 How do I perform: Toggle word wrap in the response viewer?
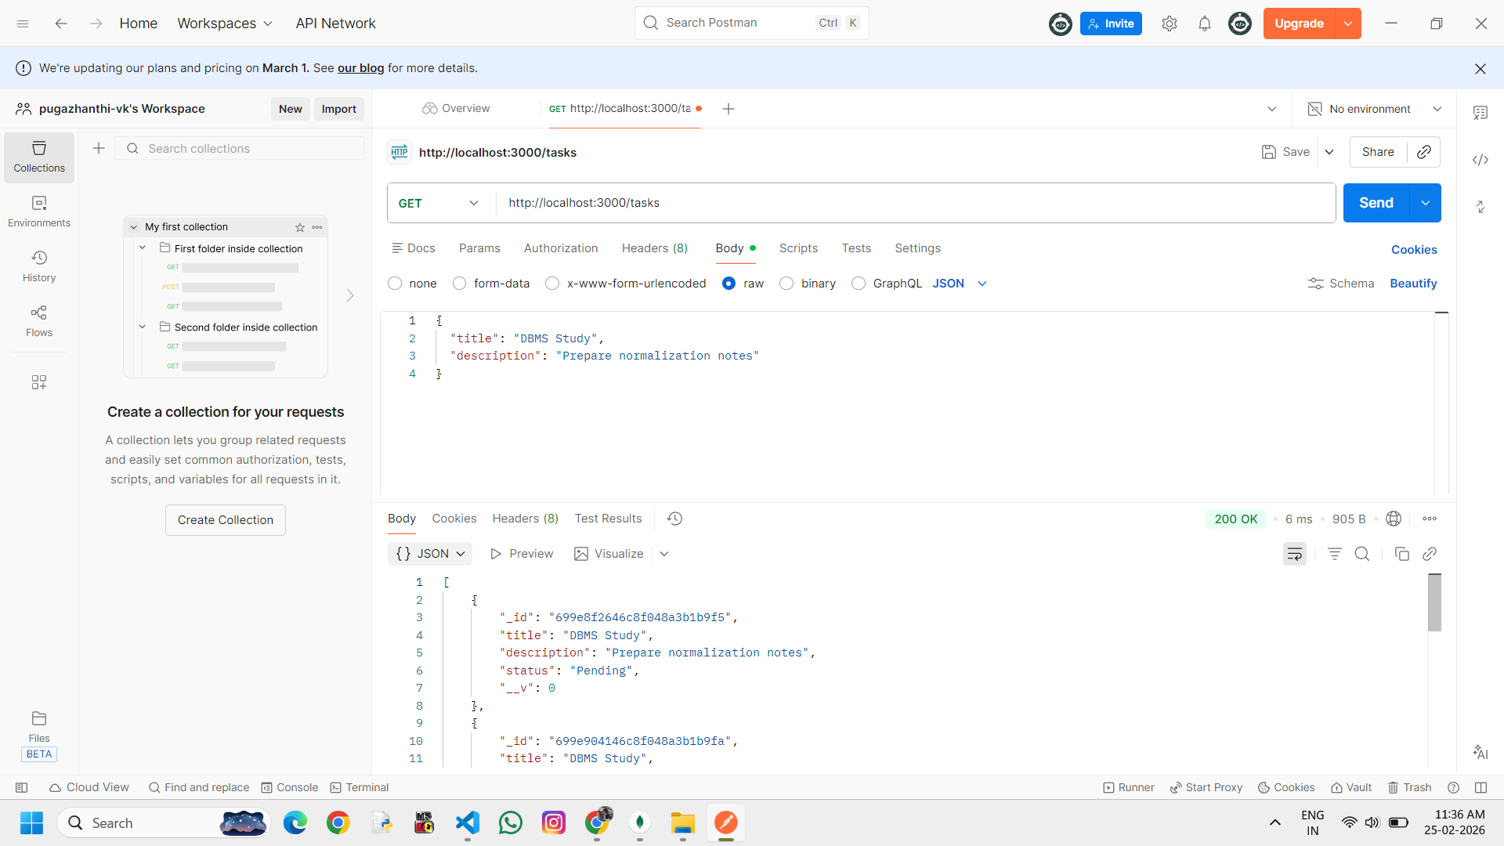pos(1294,554)
